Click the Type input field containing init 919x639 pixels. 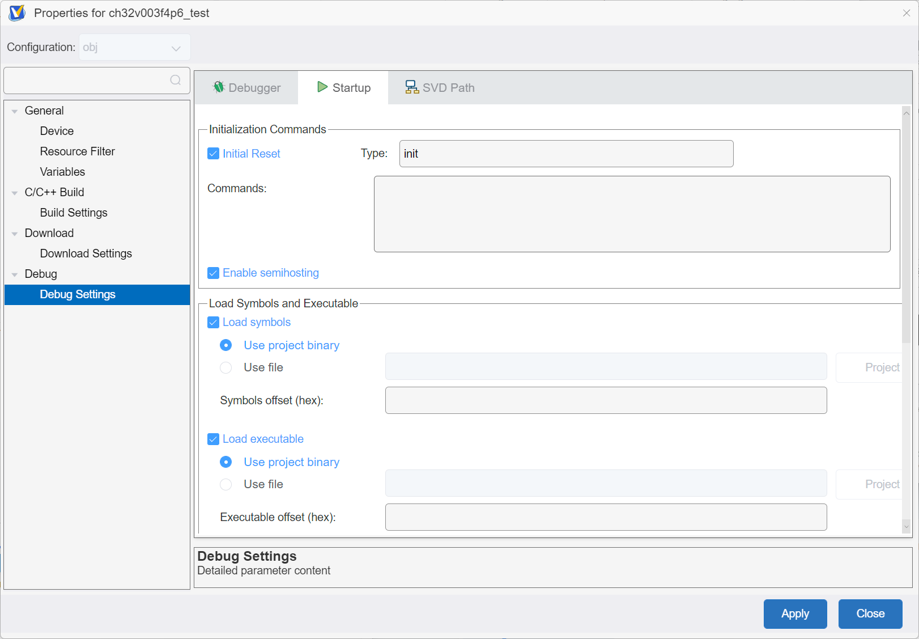pos(567,154)
